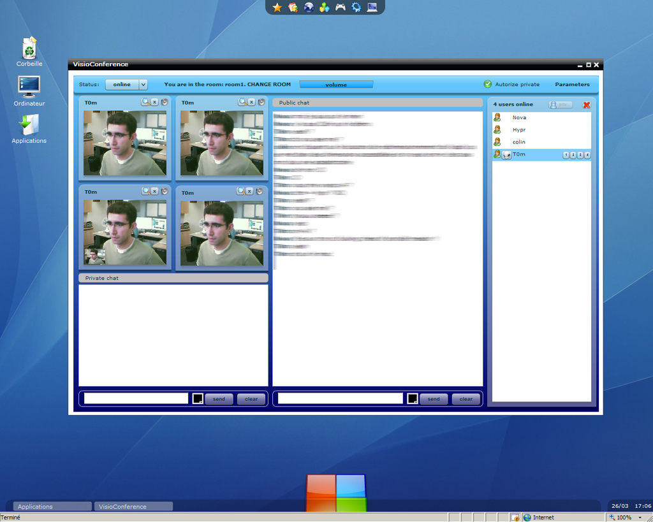653x522 pixels.
Task: Click CHANGE ROOM link
Action: click(x=269, y=85)
